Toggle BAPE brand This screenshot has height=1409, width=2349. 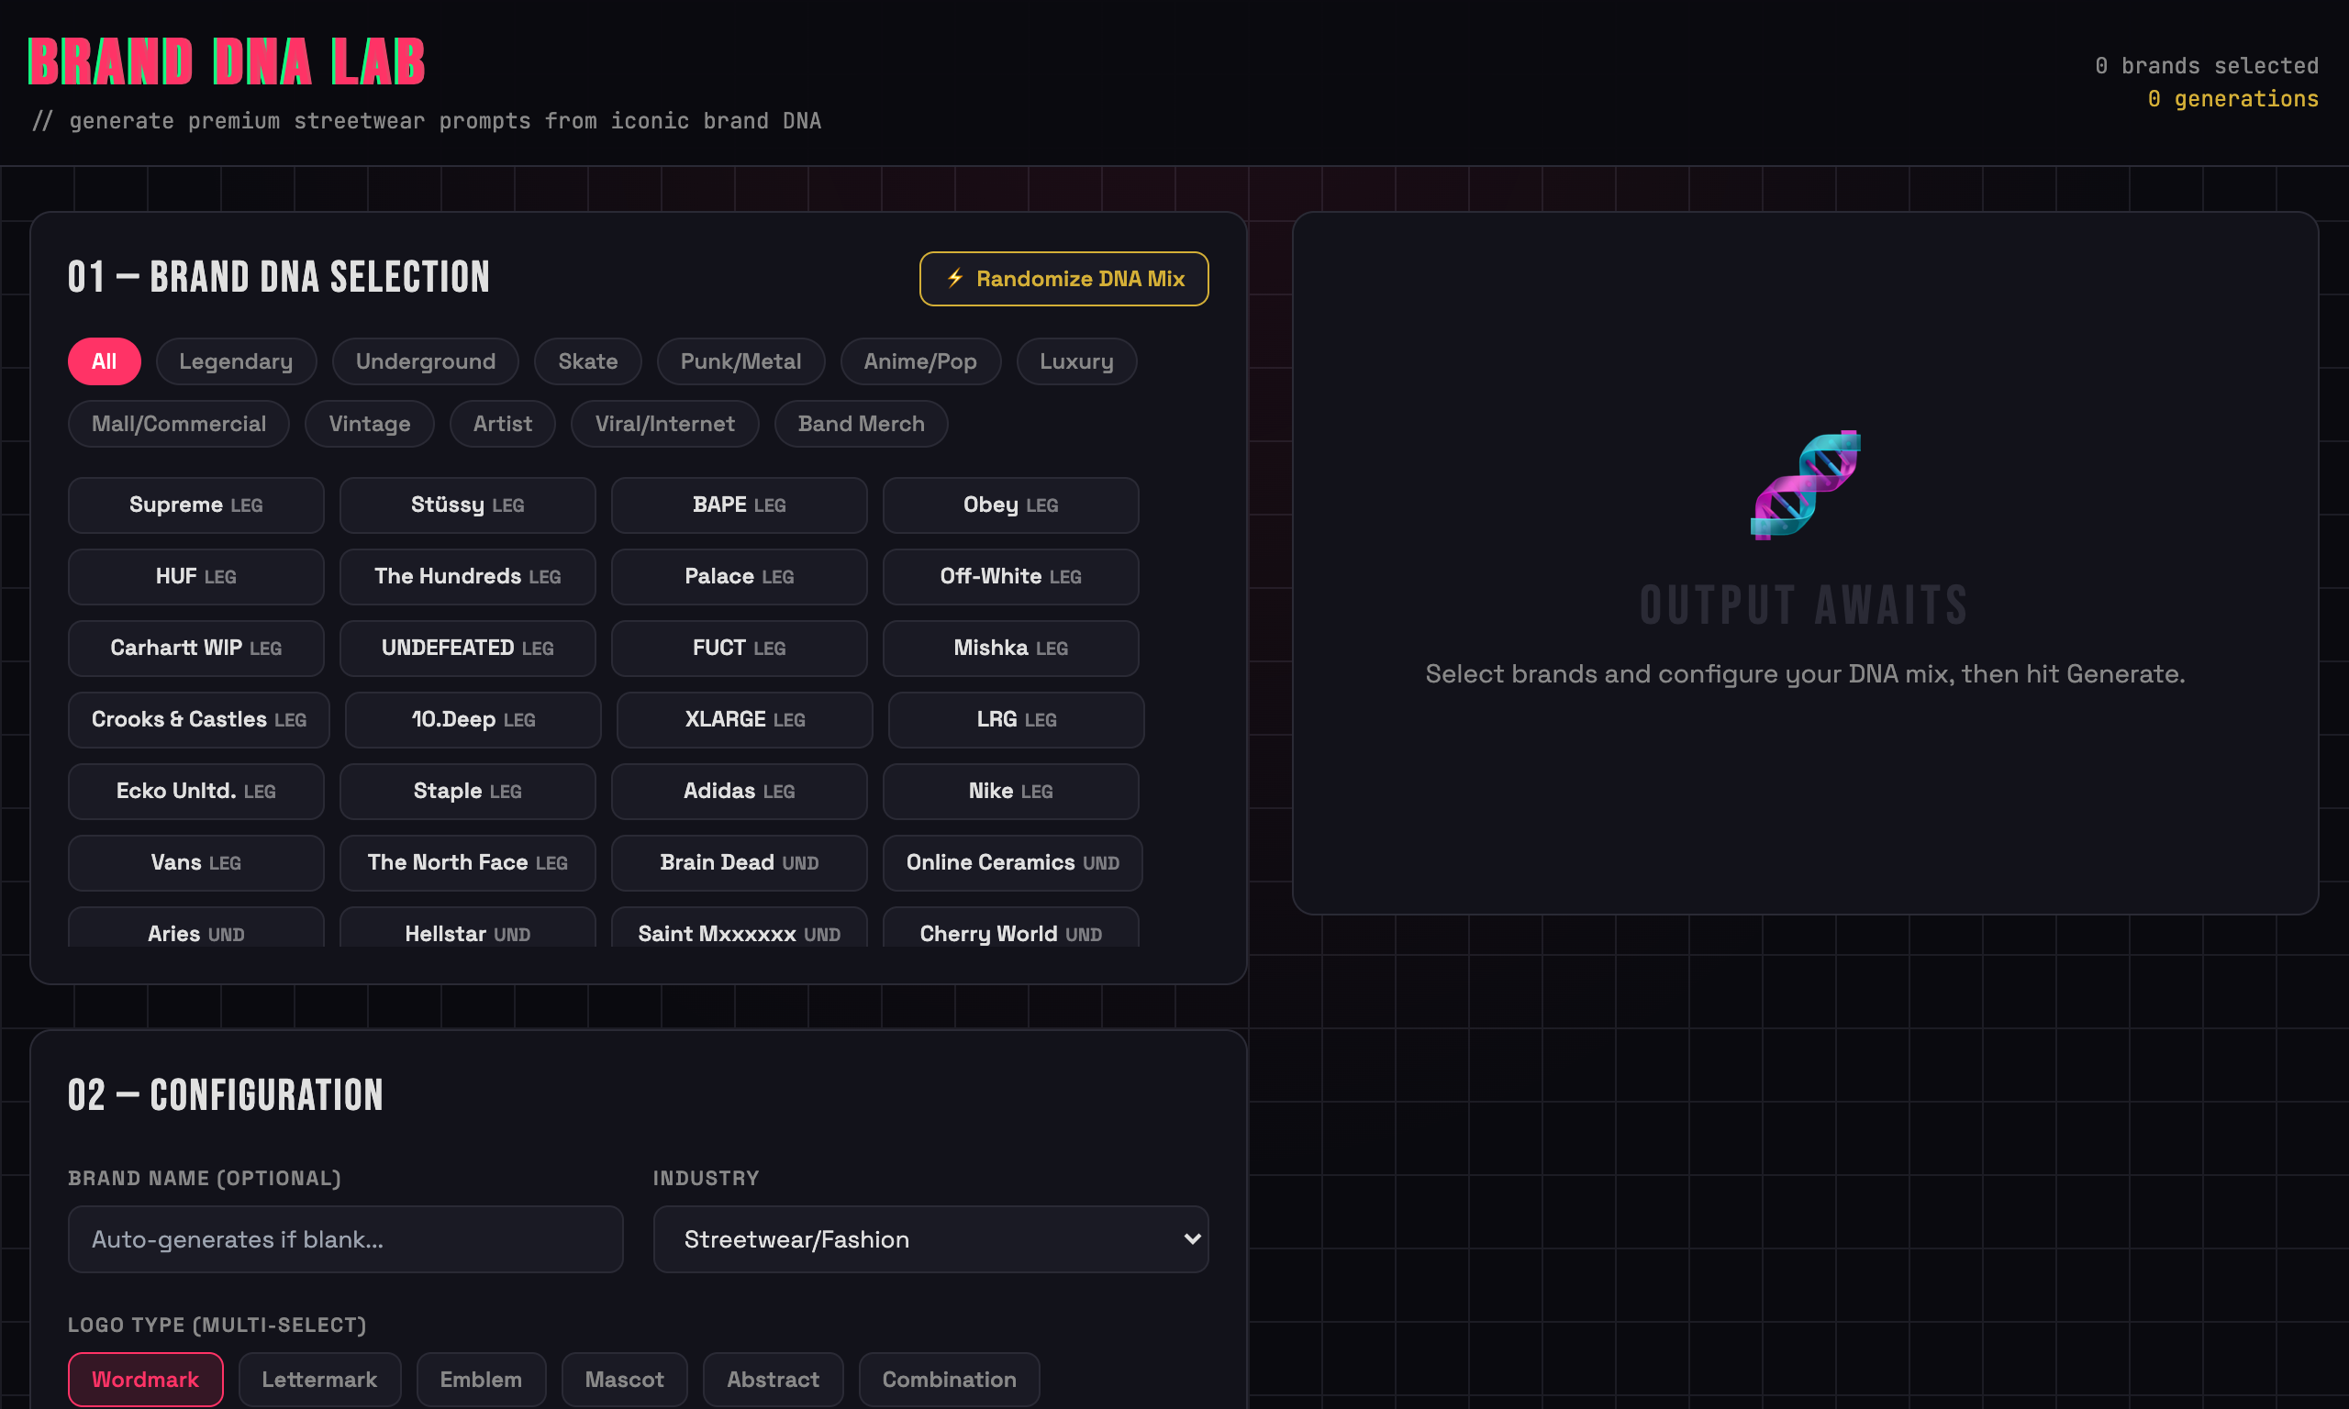point(740,505)
